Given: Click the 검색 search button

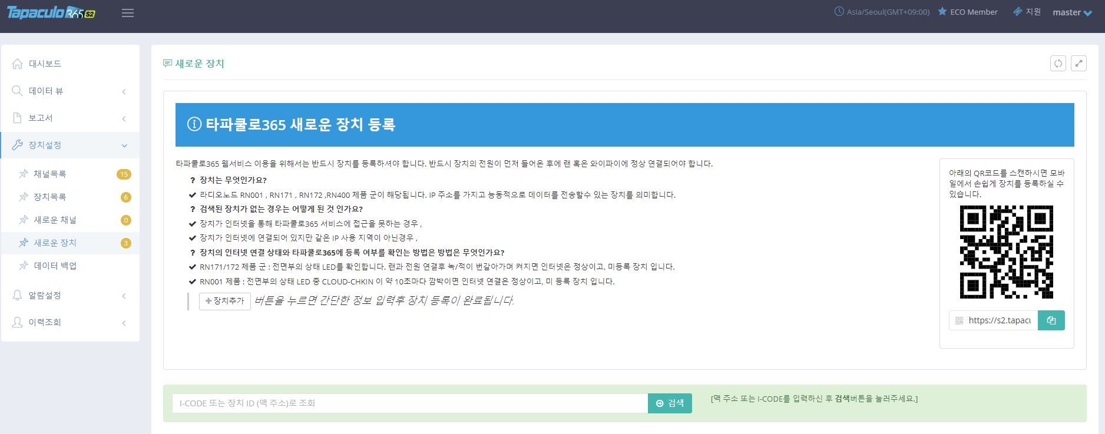Looking at the screenshot, I should [x=670, y=403].
